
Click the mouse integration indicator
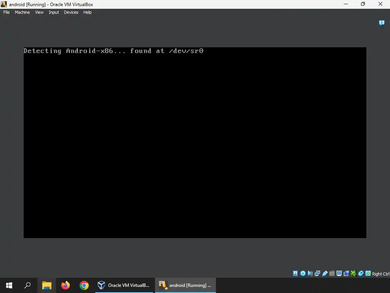coord(361,273)
